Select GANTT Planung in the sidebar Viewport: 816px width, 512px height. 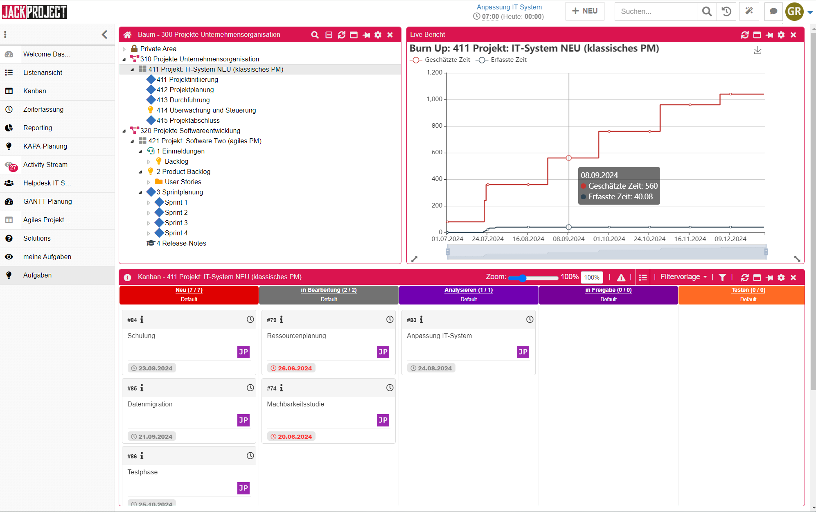click(x=47, y=201)
